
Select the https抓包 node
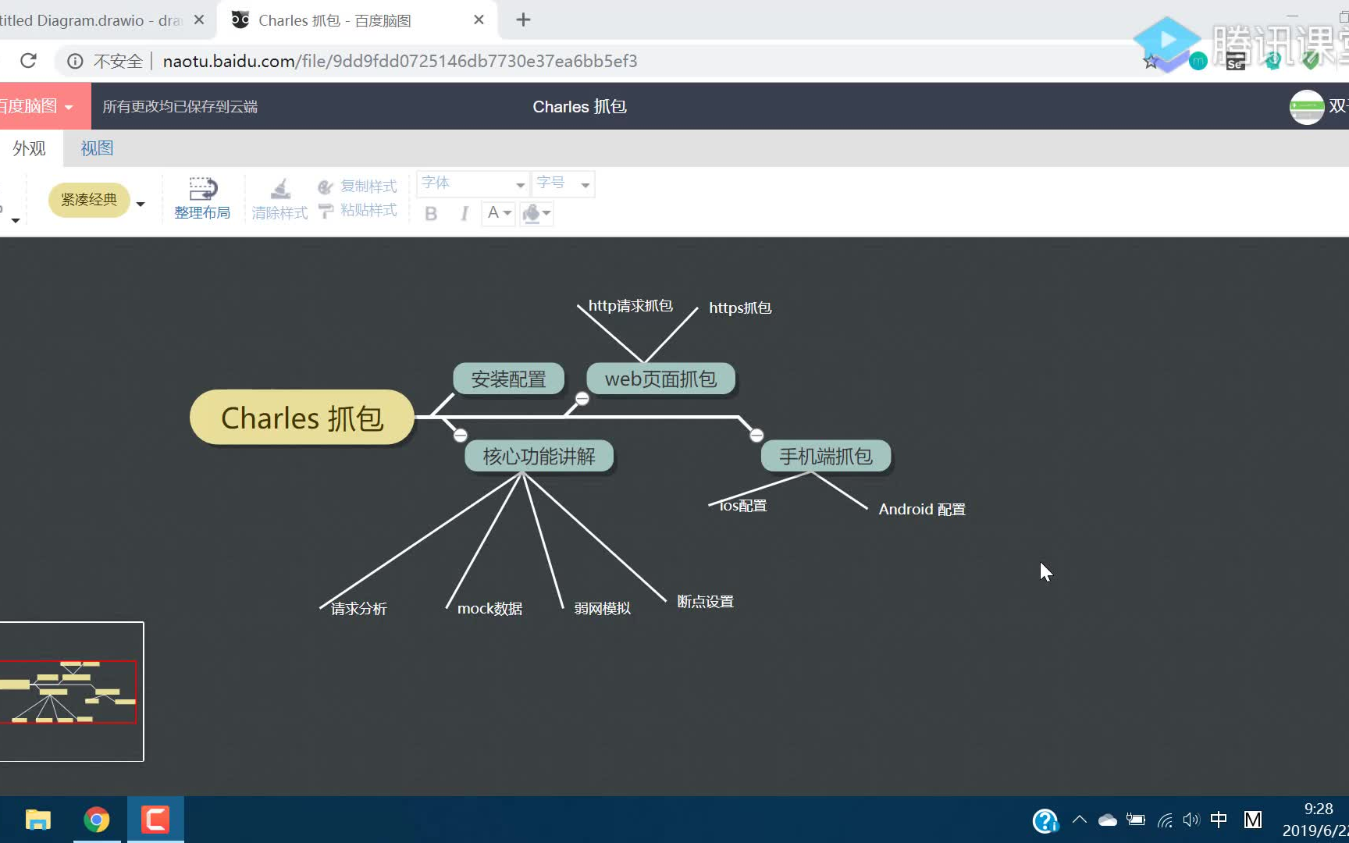click(x=740, y=308)
